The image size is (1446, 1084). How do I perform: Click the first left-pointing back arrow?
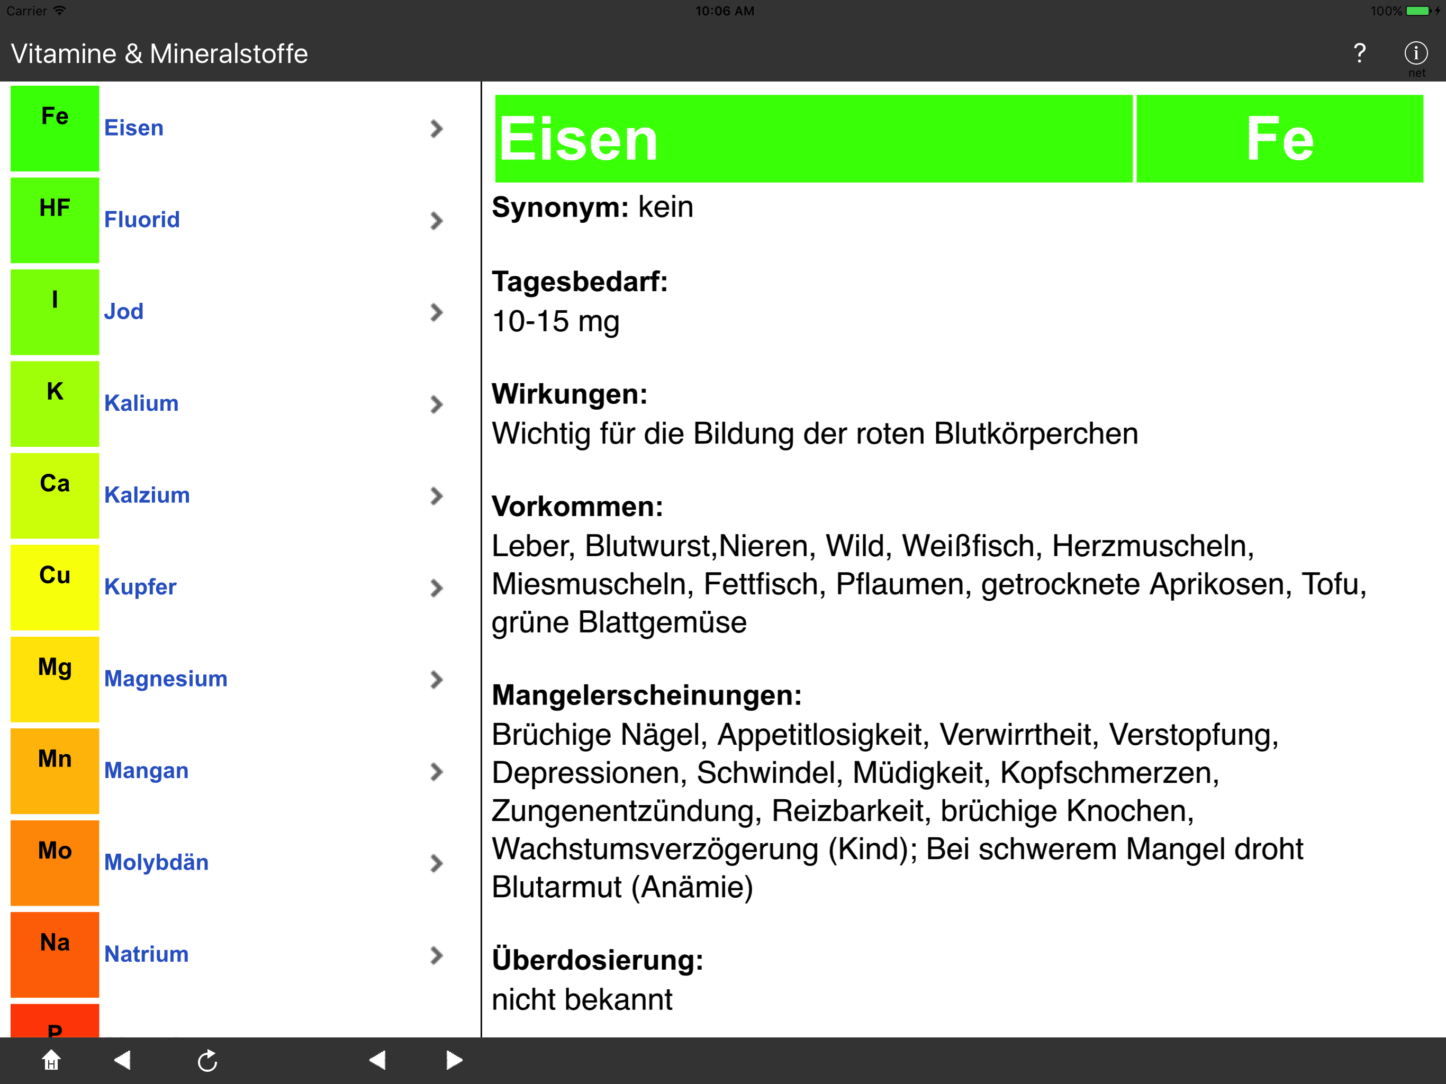(122, 1060)
